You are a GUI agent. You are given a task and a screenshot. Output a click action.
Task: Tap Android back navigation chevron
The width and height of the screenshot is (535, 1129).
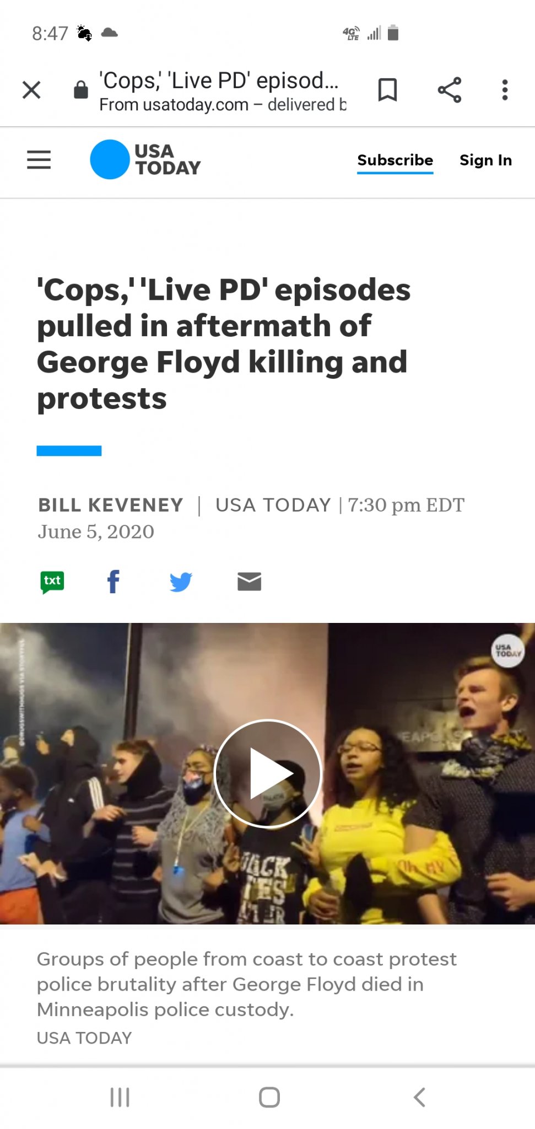[419, 1097]
